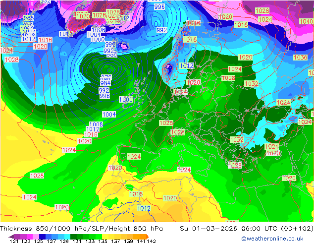Click the 1040 isobar label in the top-right corner

pyautogui.click(x=306, y=21)
